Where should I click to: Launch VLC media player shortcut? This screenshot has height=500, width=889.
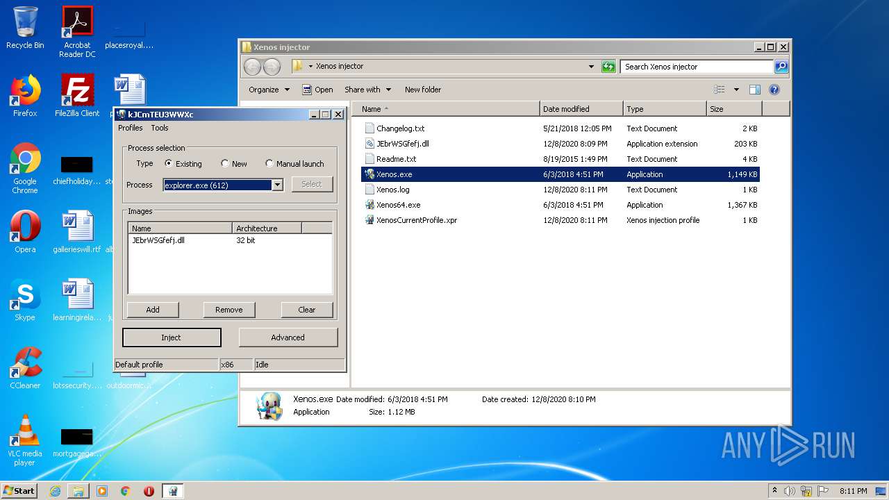pos(25,440)
